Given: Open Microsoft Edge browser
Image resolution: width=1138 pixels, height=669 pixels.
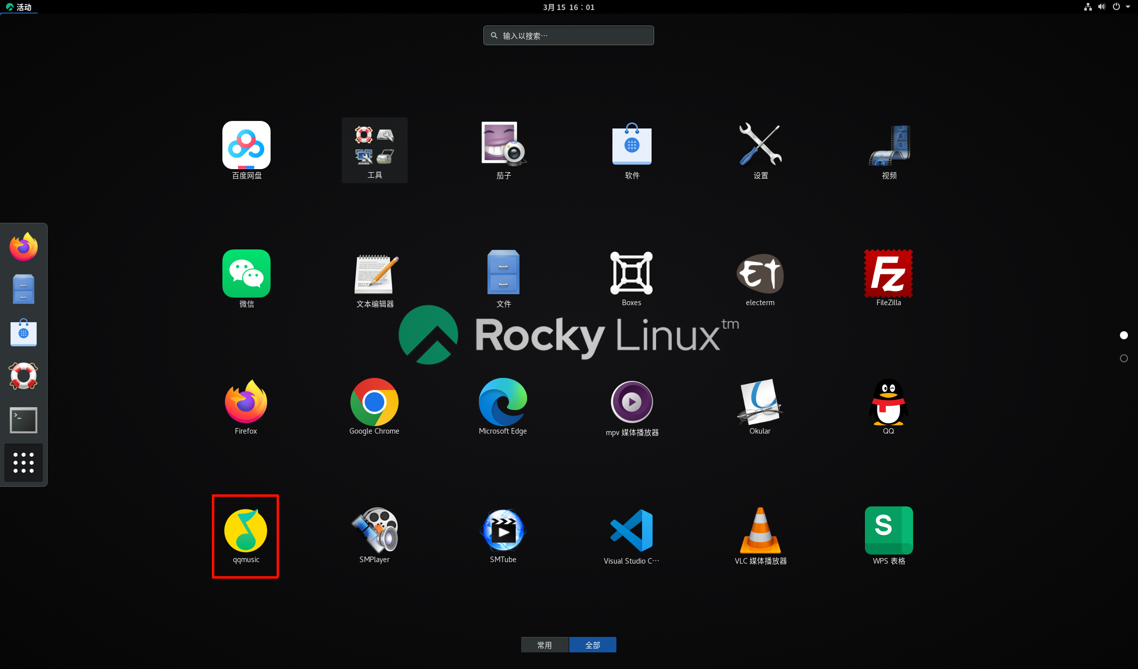Looking at the screenshot, I should (503, 403).
